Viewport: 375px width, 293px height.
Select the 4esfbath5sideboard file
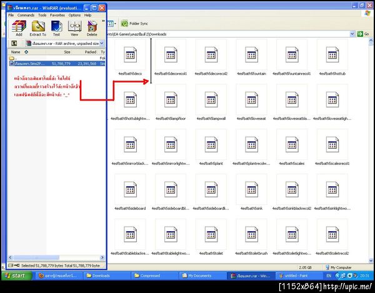pyautogui.click(x=130, y=192)
